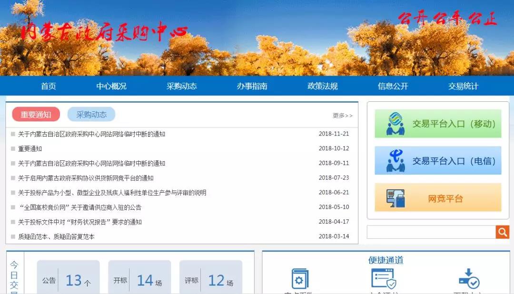
Task: Open 交易统计 navigation item
Action: (x=464, y=86)
